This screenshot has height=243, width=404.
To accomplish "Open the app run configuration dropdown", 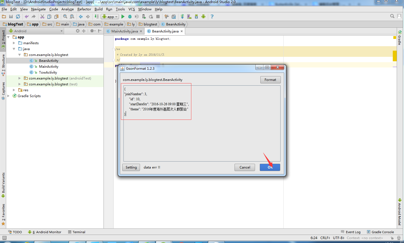I will [x=110, y=17].
